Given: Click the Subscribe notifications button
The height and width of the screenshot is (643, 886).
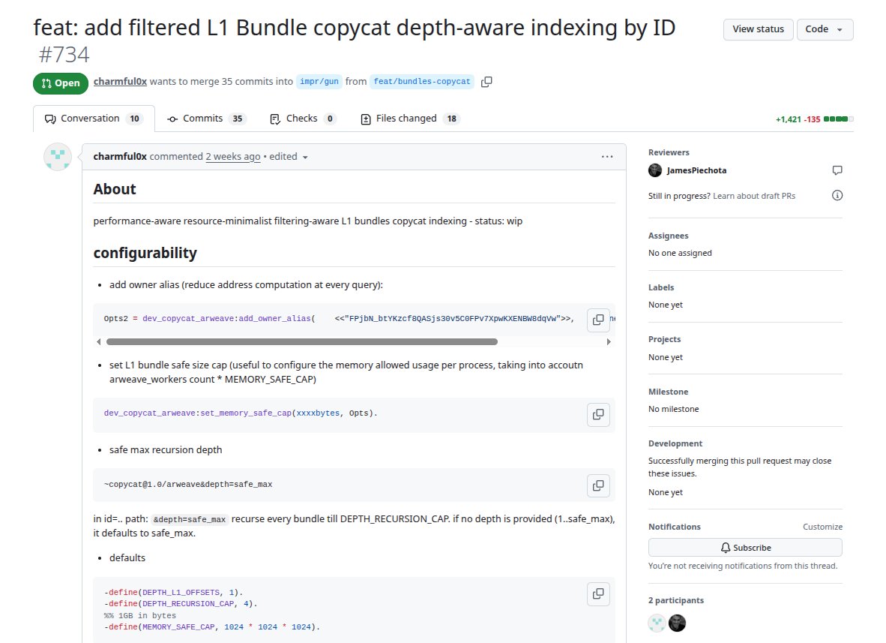Looking at the screenshot, I should 745,548.
